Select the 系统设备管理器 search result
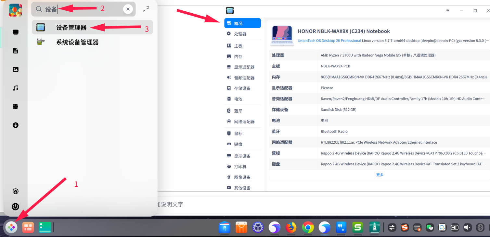The width and height of the screenshot is (490, 237). 92,42
